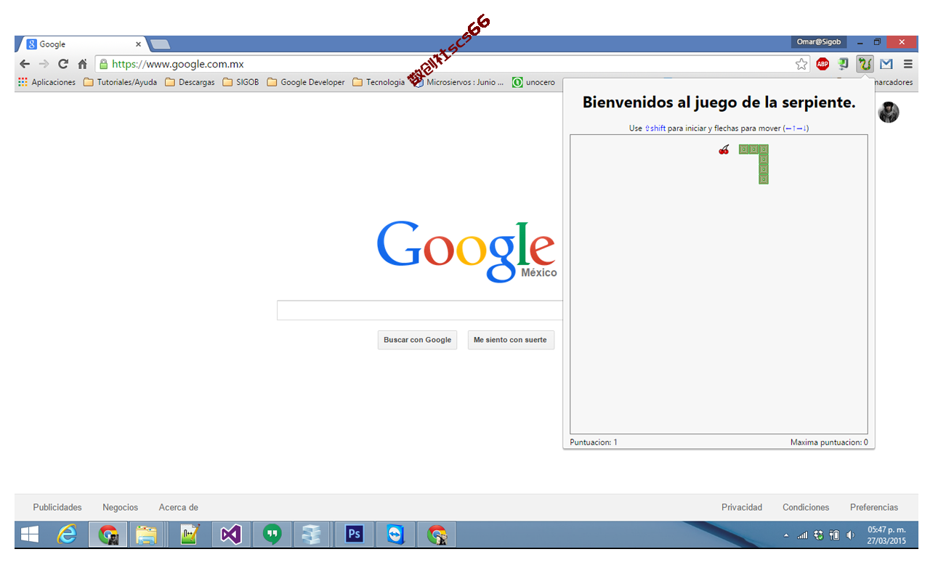Click the Bienvenidos al juego heading
Viewport: 930px width, 581px height.
(x=719, y=102)
